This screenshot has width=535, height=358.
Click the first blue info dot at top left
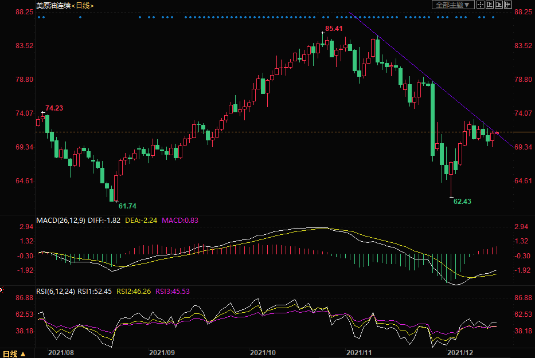click(x=38, y=17)
